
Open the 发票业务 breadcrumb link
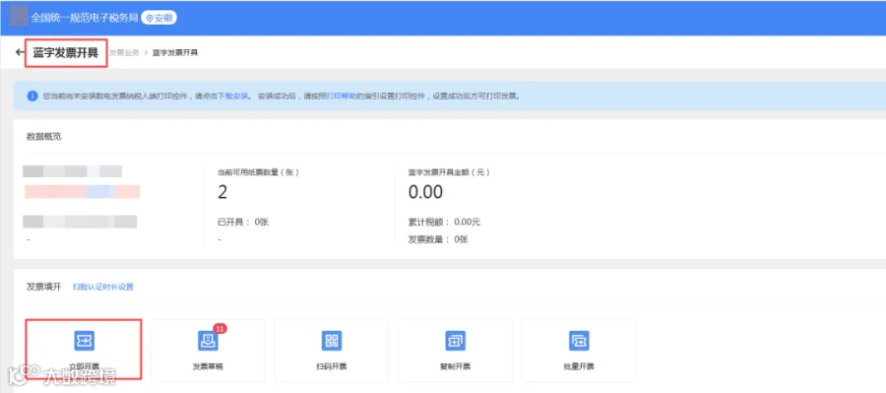123,52
